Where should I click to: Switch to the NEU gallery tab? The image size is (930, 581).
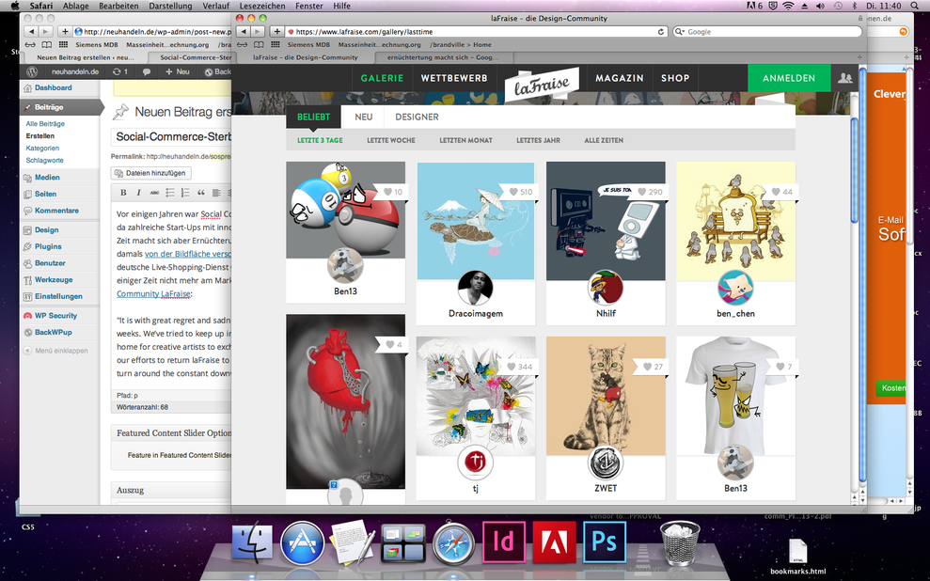coord(364,117)
